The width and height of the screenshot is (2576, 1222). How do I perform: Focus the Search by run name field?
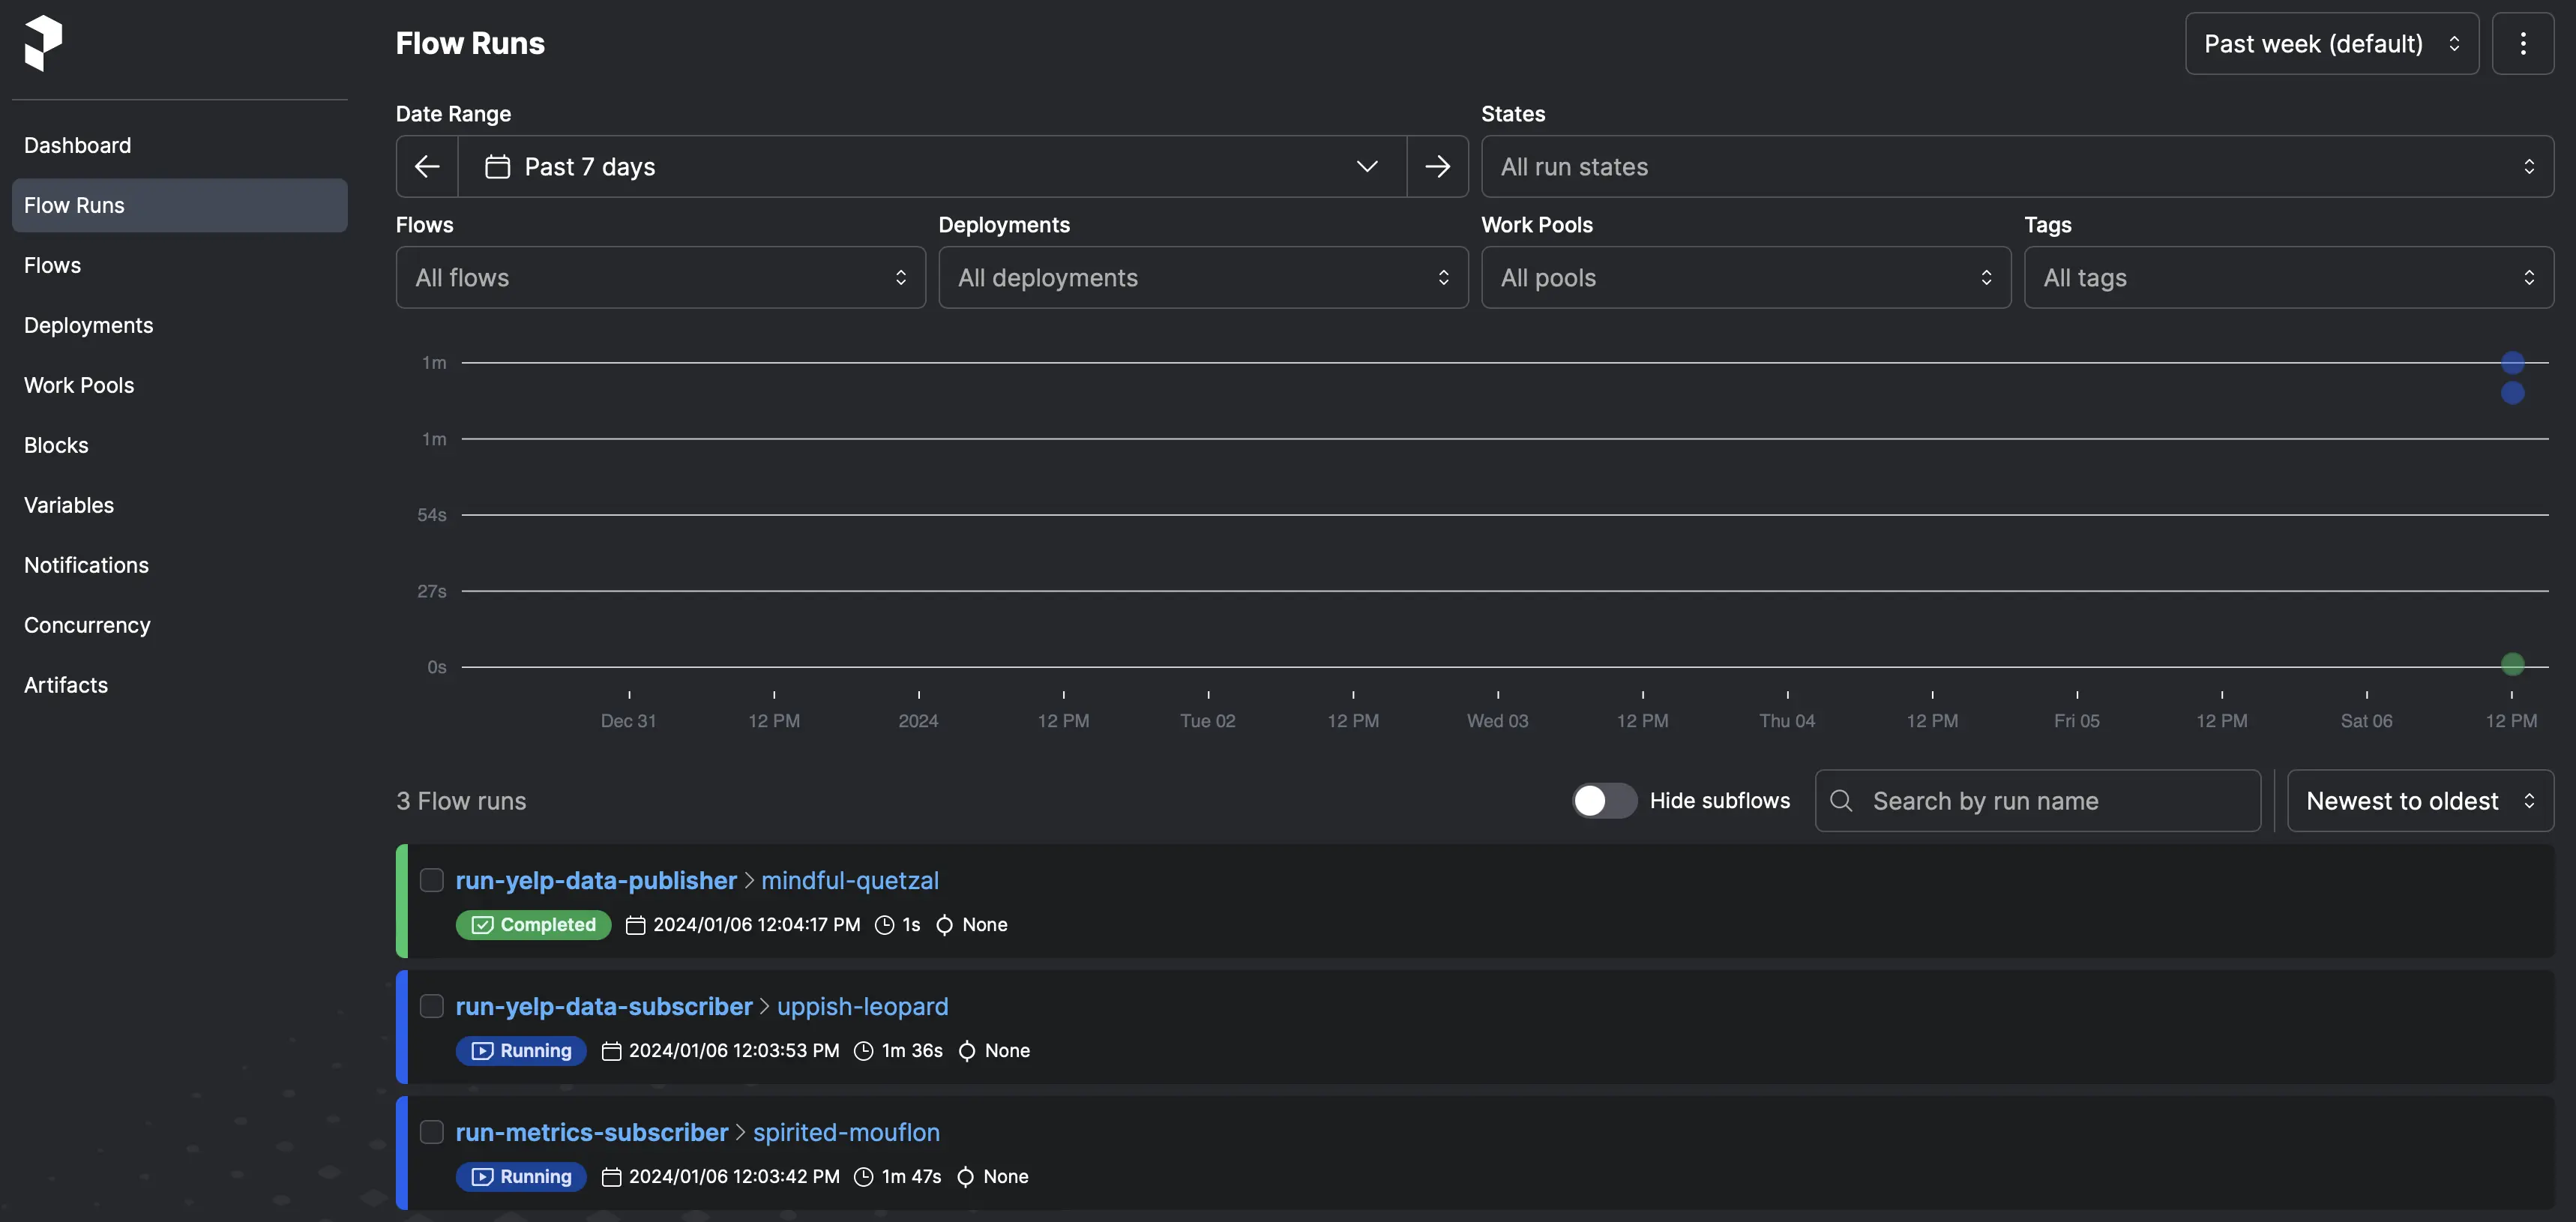tap(2038, 800)
